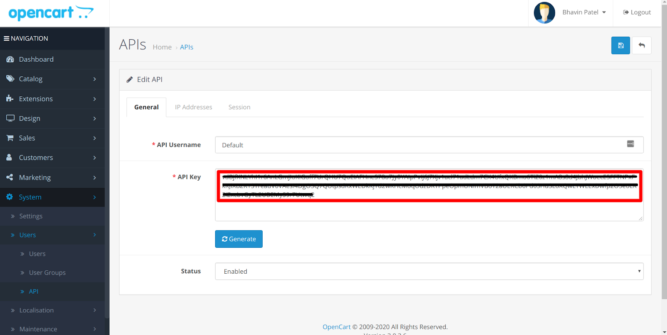Click the Save floppy disk button
Screen dimensions: 667x335
click(x=621, y=45)
